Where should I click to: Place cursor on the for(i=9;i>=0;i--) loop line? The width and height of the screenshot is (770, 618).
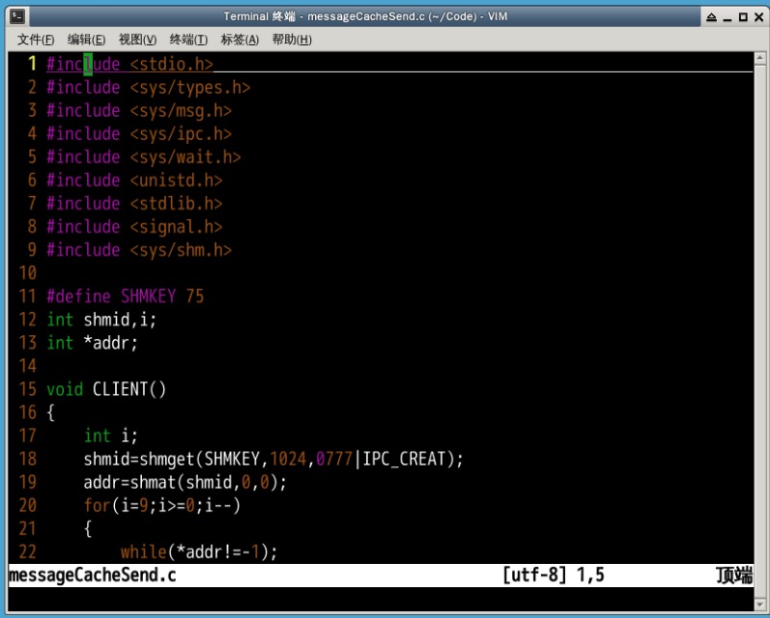[x=161, y=505]
